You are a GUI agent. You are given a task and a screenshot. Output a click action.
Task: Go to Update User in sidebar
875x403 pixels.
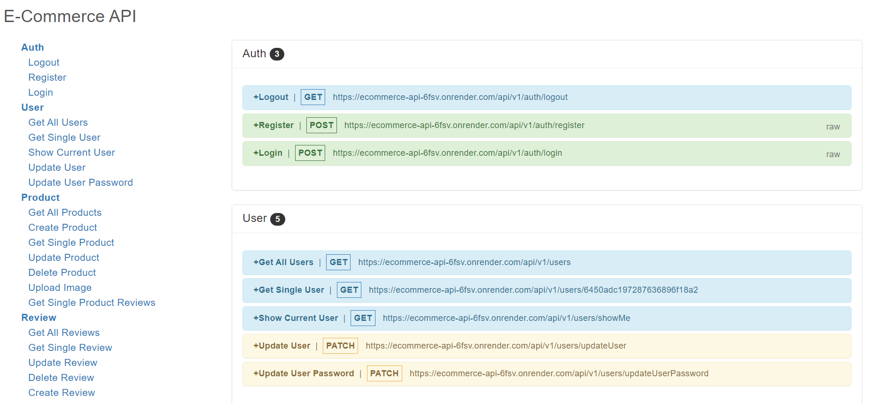pyautogui.click(x=57, y=167)
